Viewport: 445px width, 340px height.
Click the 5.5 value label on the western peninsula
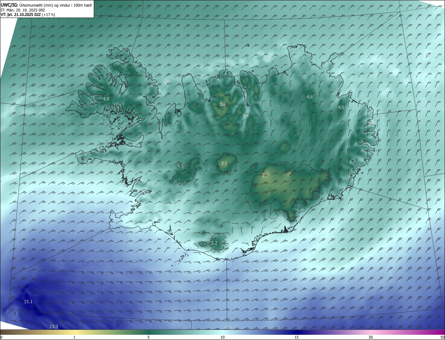pos(82,159)
